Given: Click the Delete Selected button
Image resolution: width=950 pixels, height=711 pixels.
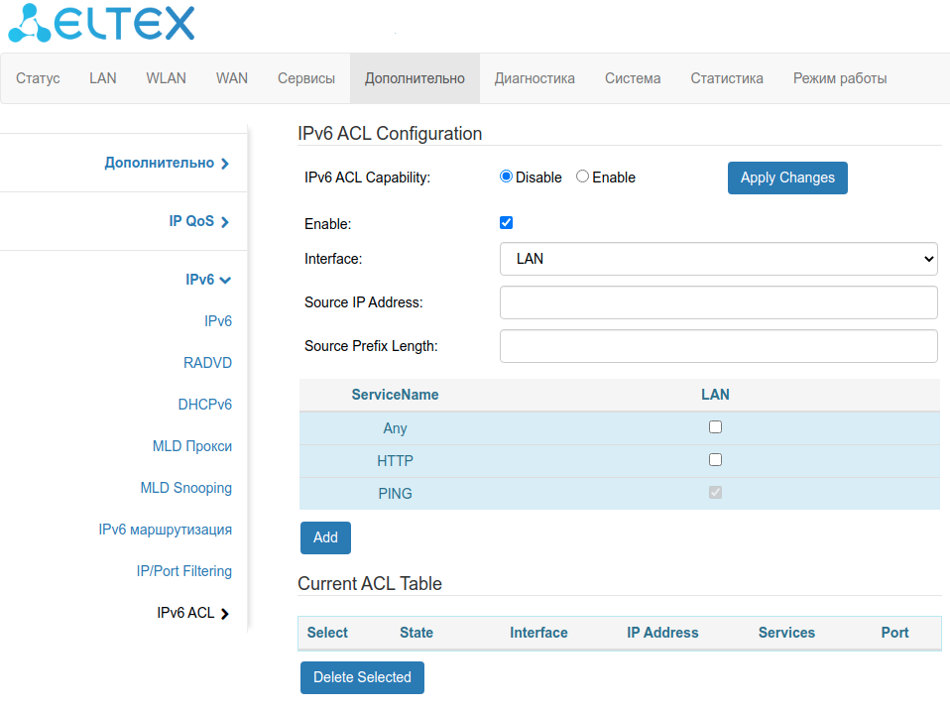Looking at the screenshot, I should 362,677.
